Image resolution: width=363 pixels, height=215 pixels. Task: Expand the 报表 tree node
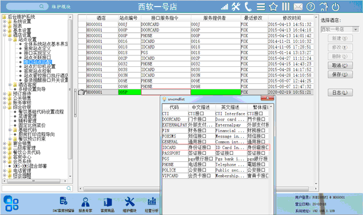pos(4,26)
